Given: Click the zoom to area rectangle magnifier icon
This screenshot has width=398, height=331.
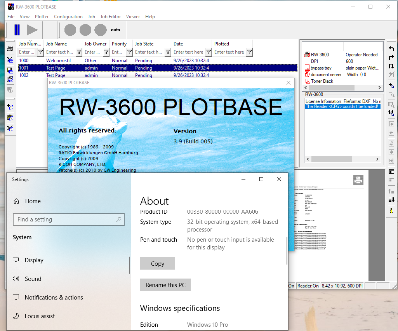Looking at the screenshot, I should point(391,105).
